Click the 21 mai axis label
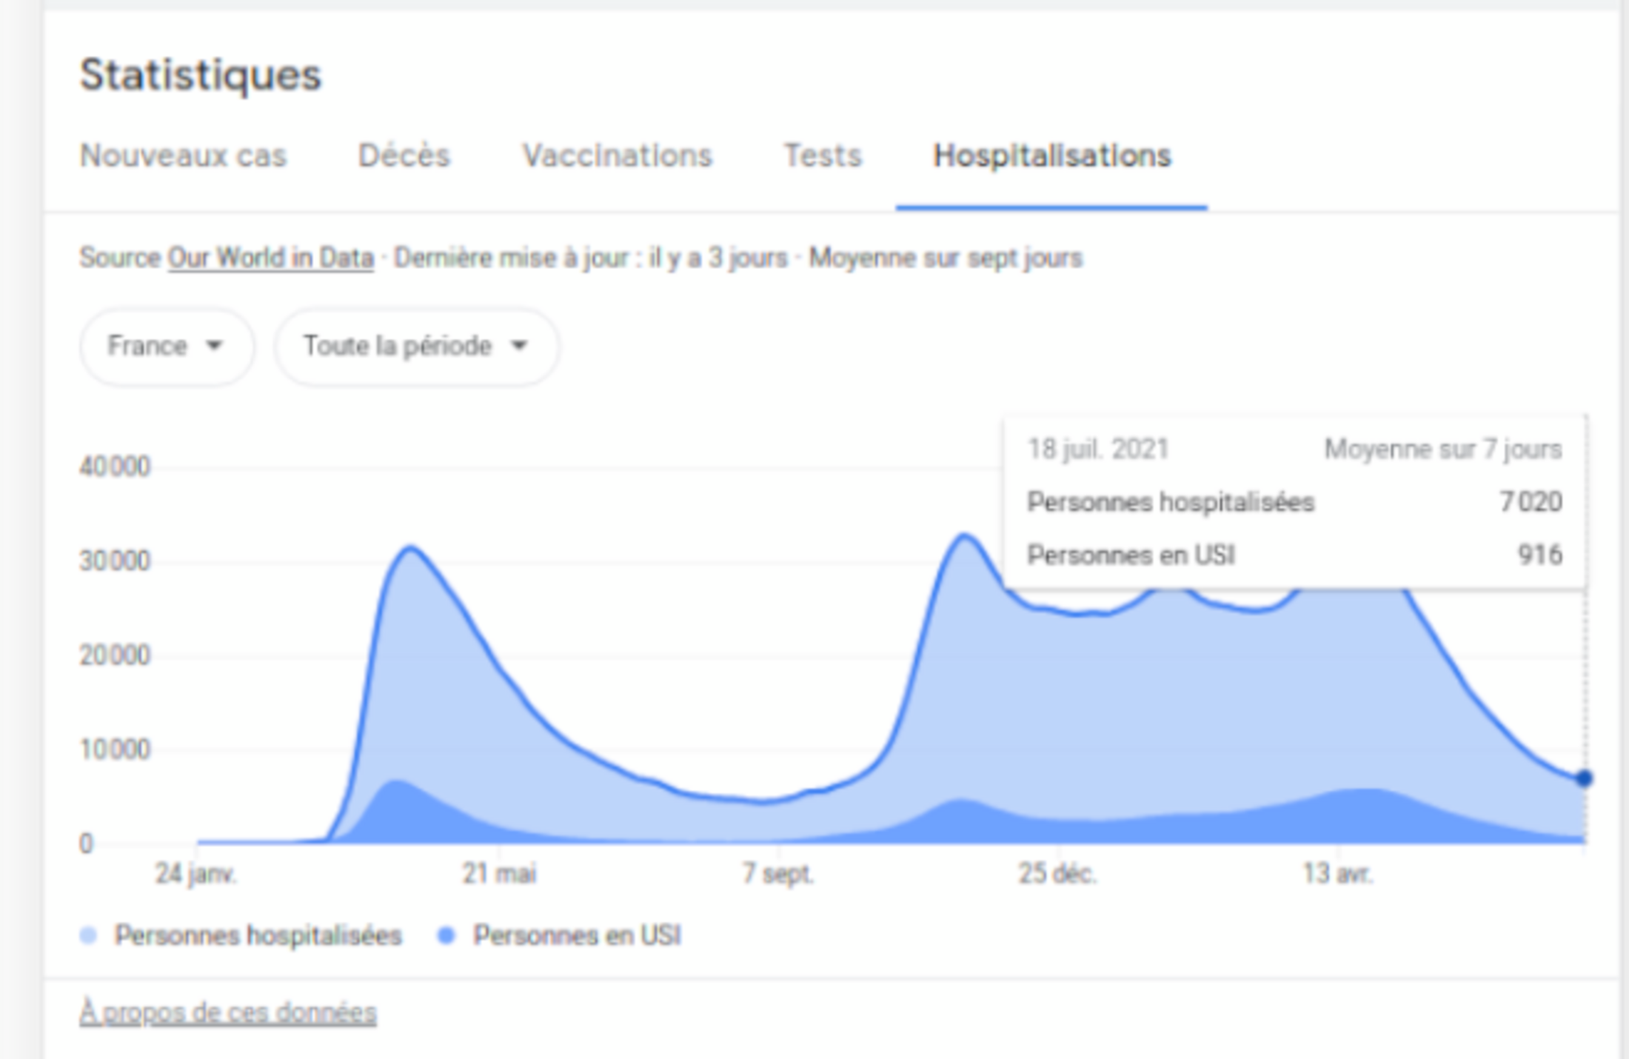 click(499, 874)
